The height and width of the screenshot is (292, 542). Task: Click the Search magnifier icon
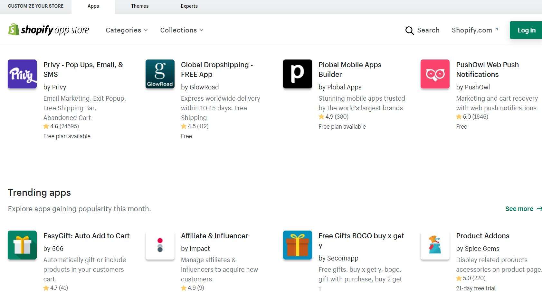coord(409,31)
